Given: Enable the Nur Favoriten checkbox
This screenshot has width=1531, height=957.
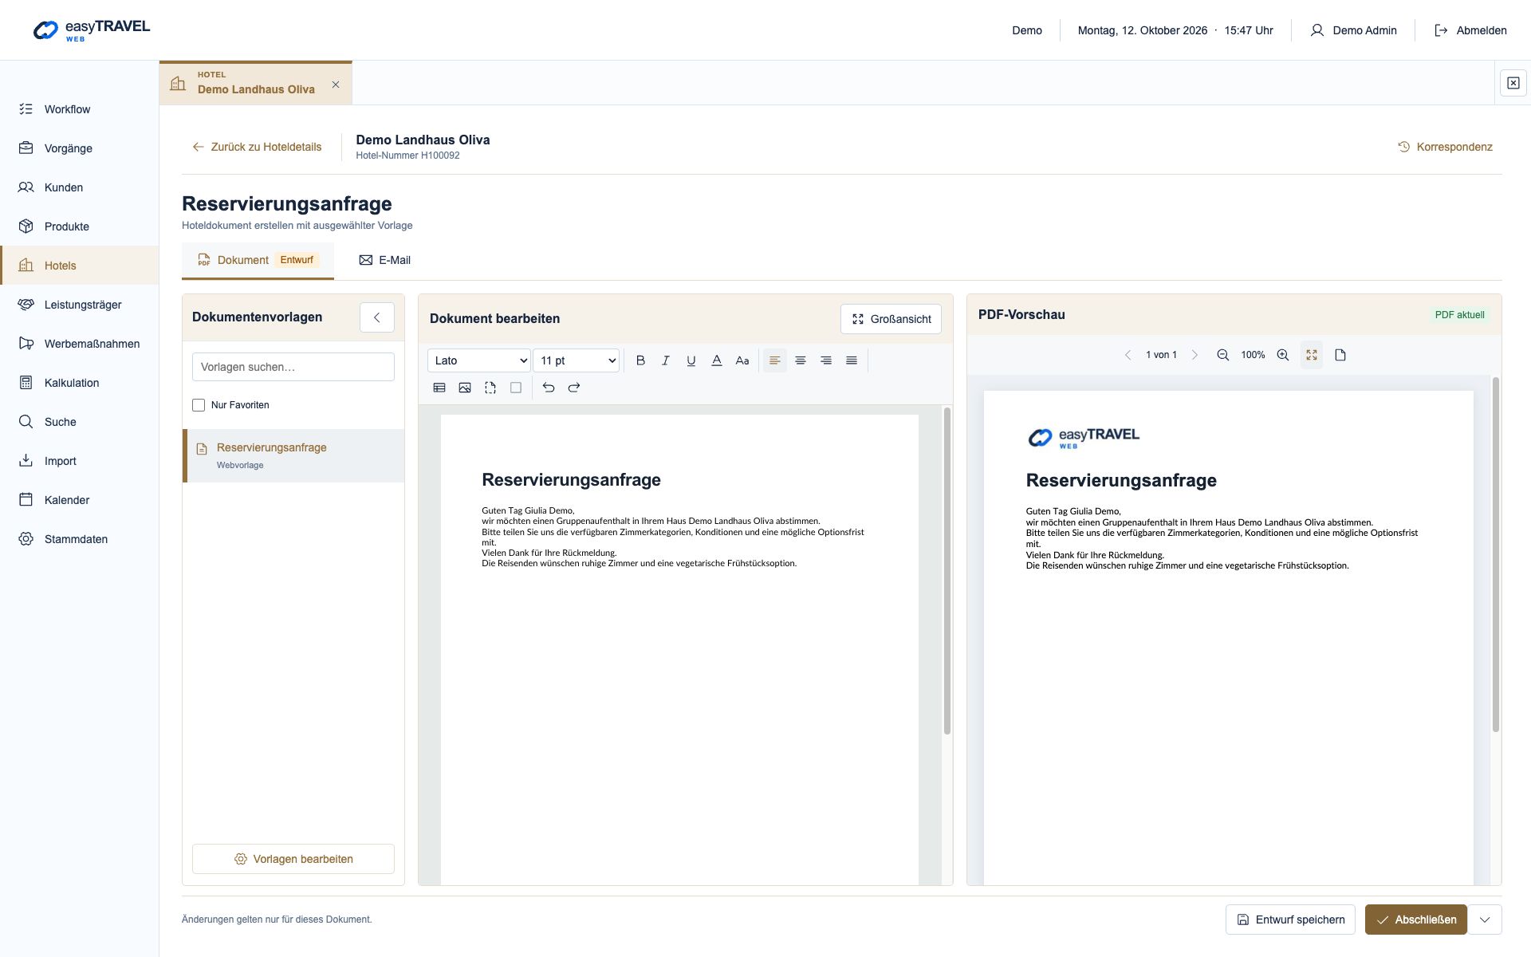Looking at the screenshot, I should [x=199, y=405].
